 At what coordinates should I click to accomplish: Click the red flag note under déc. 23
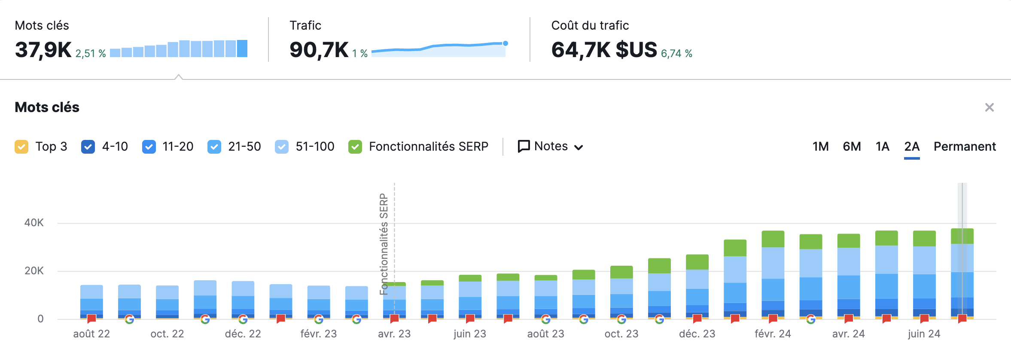tap(697, 319)
